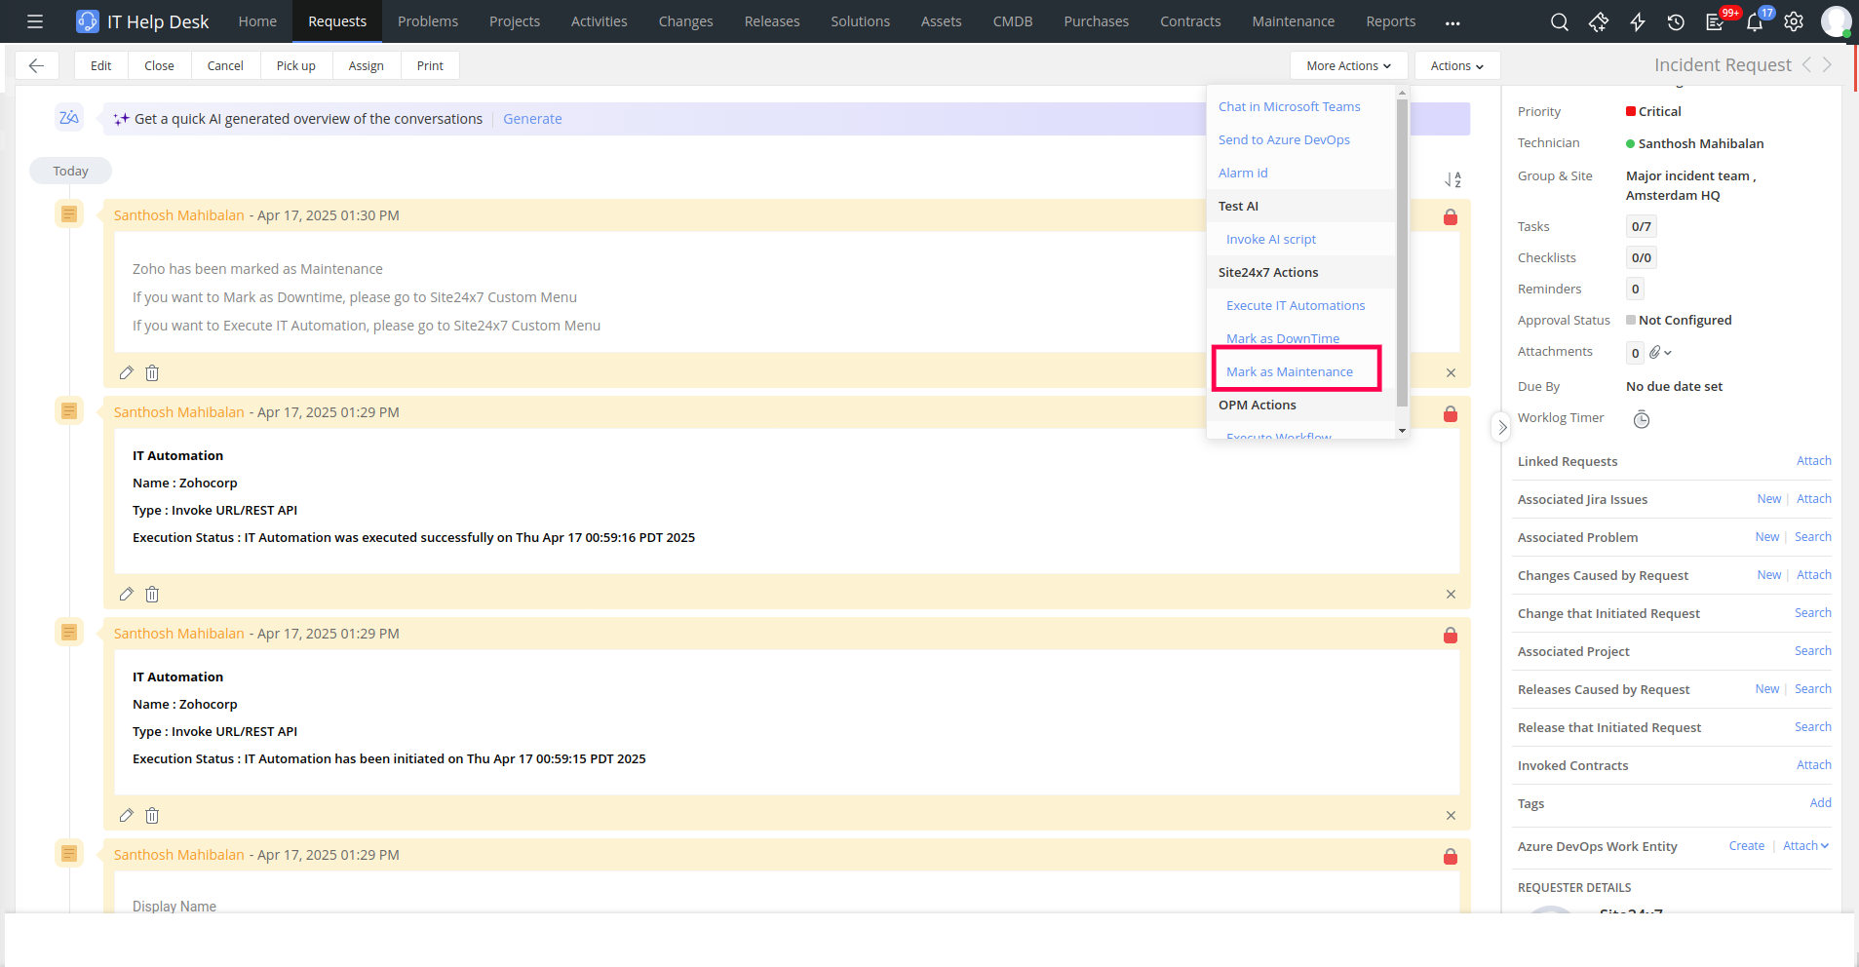1859x967 pixels.
Task: Click Generate AI overview link
Action: coord(532,119)
